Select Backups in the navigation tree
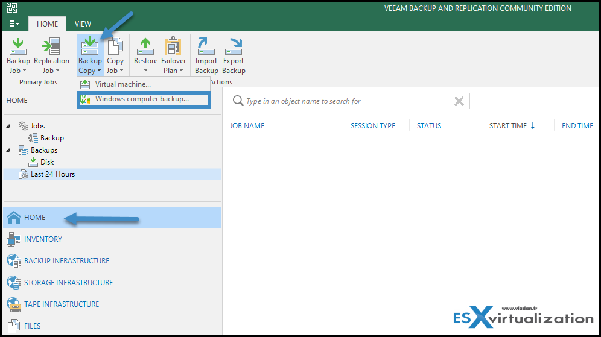Viewport: 601px width, 337px height. click(x=44, y=150)
